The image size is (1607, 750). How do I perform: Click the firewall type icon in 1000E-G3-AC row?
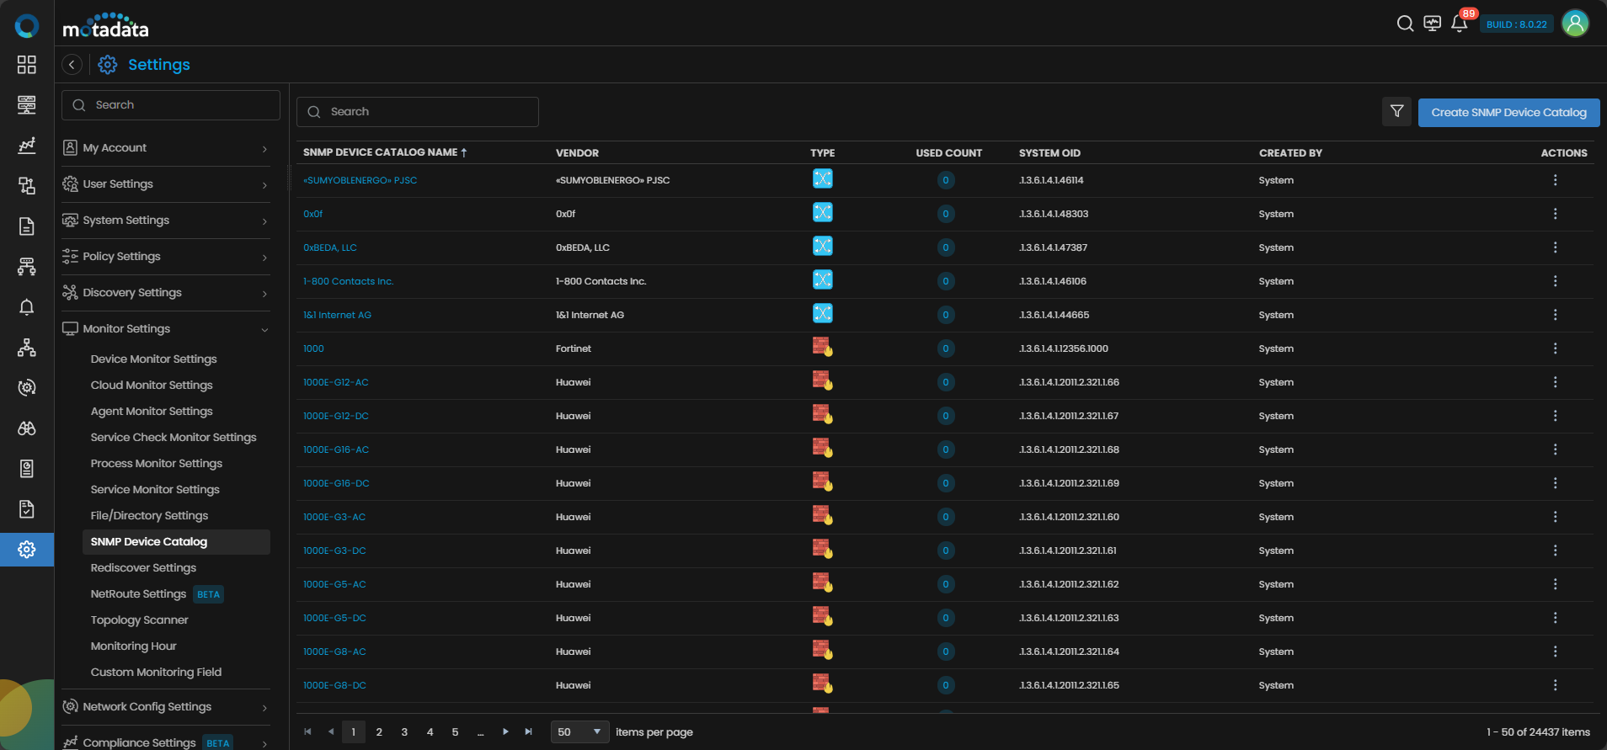822,515
